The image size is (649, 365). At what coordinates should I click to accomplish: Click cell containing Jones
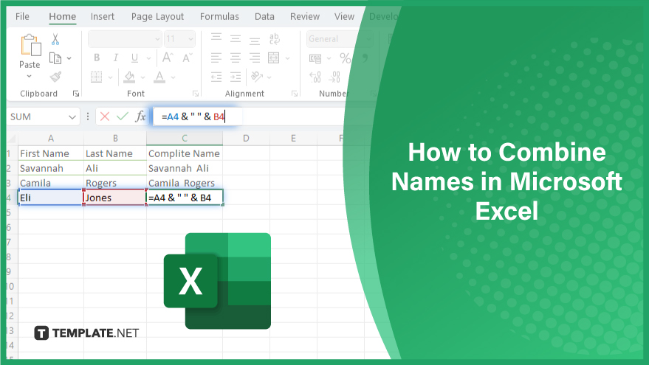(x=115, y=198)
